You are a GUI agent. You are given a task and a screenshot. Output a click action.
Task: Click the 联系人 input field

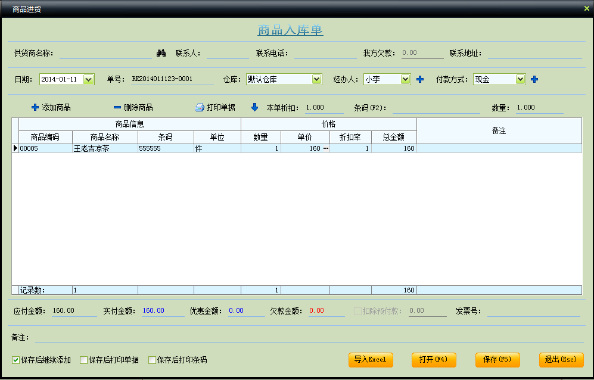tap(228, 54)
